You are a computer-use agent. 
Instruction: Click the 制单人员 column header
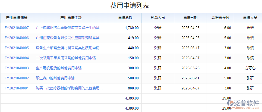coord(158,18)
